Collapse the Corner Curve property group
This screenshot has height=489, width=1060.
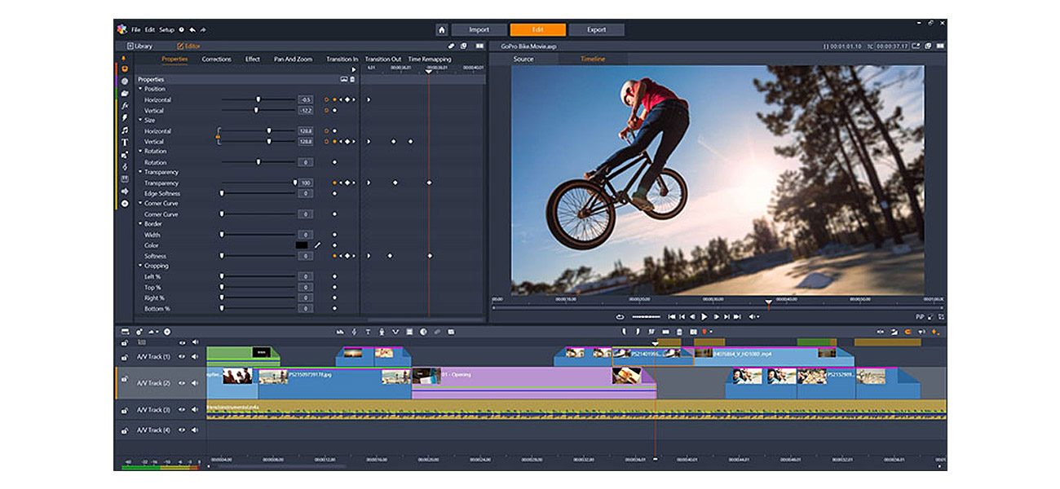click(140, 204)
